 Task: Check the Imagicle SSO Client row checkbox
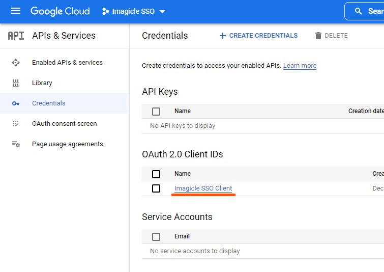(x=156, y=188)
